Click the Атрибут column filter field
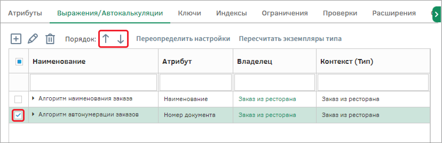This screenshot has width=442, height=143. 195,82
